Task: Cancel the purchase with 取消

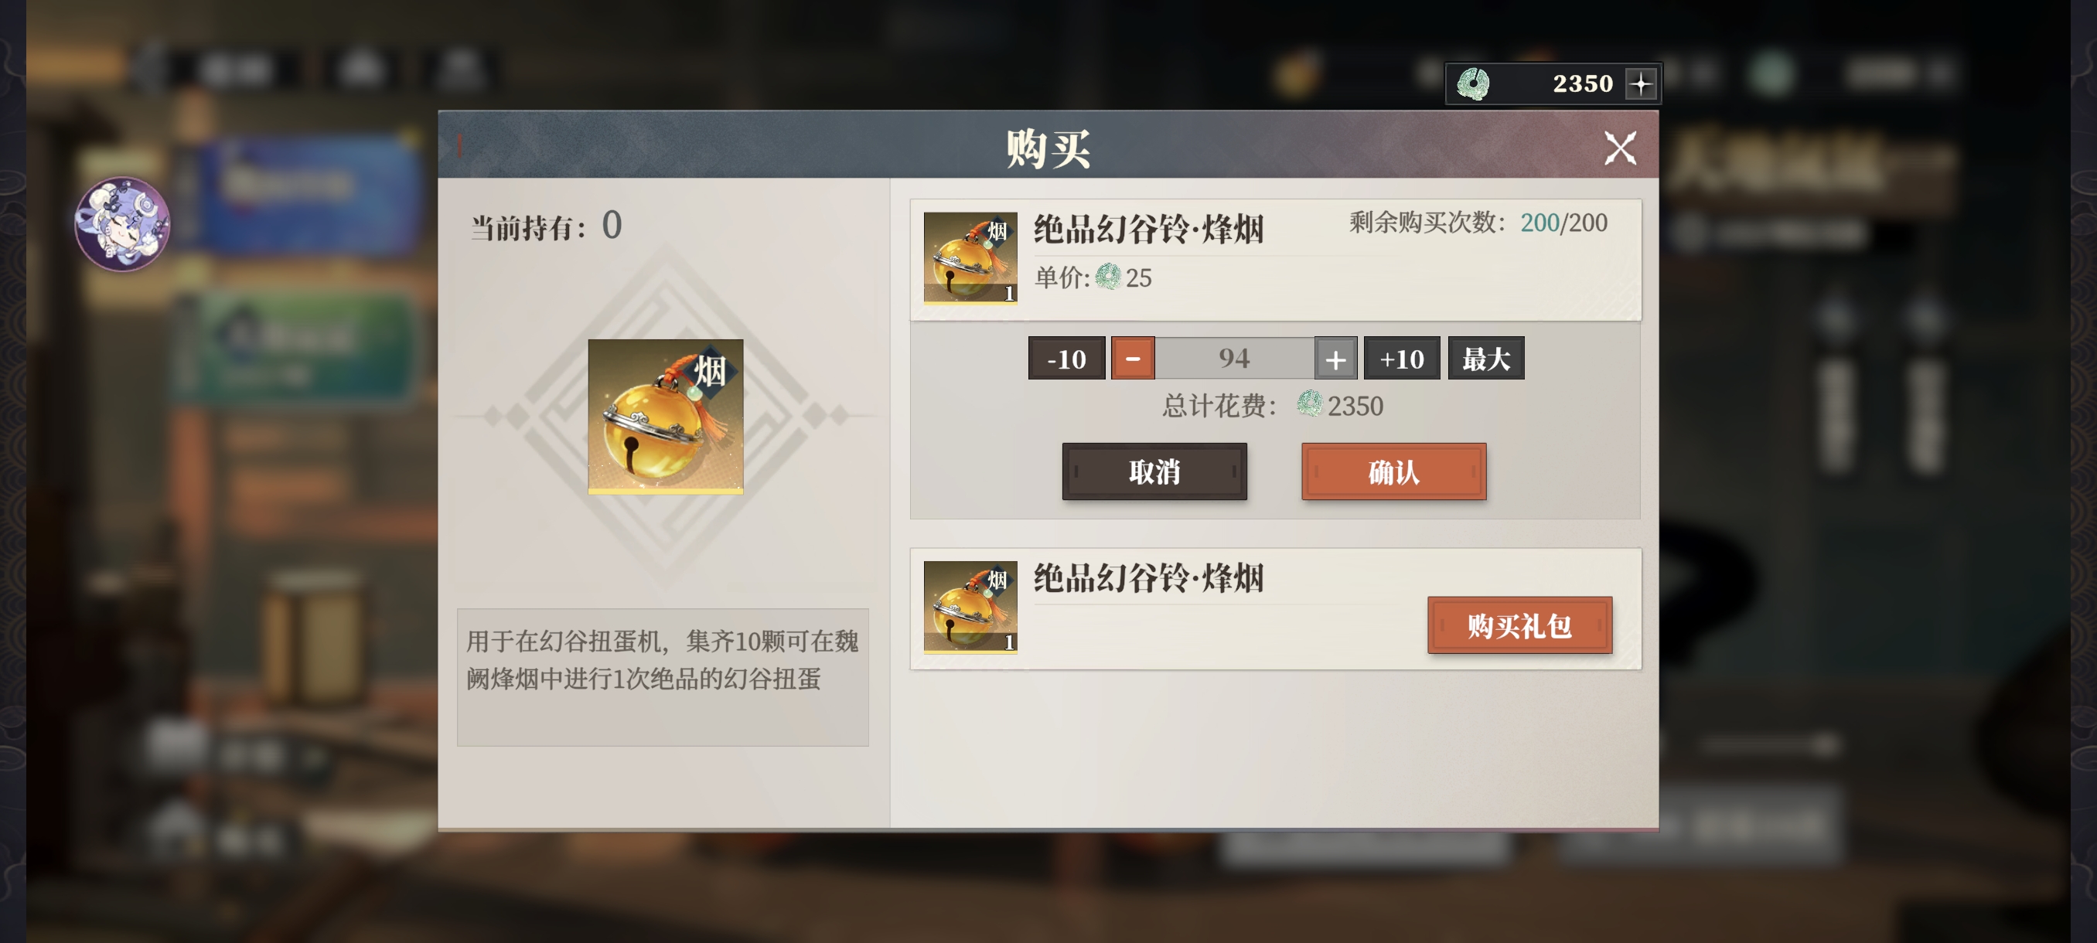Action: [1154, 471]
